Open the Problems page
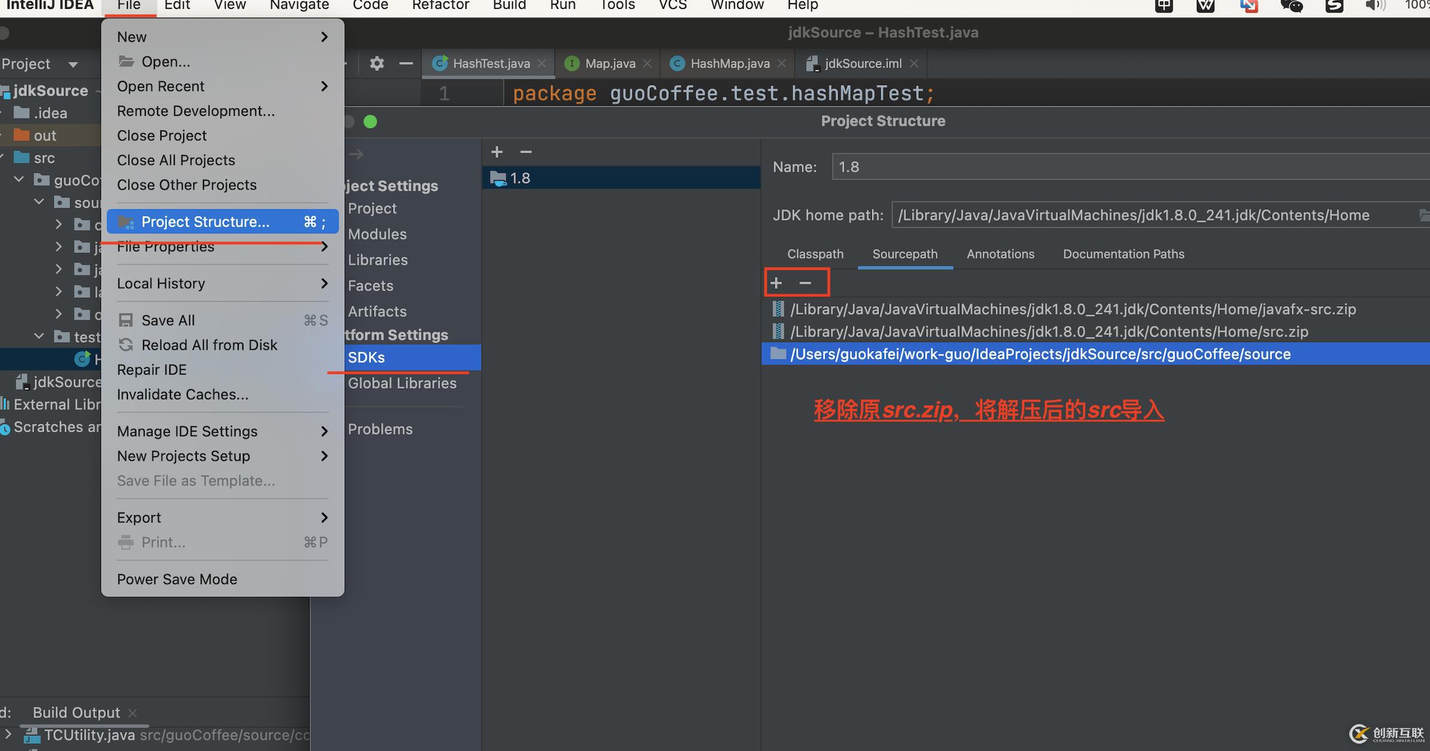 coord(380,429)
